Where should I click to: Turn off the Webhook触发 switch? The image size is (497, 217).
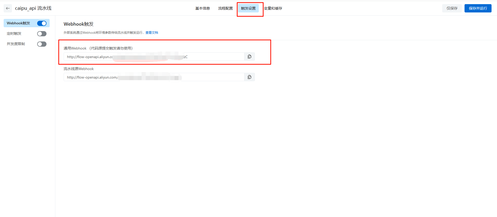pos(42,23)
